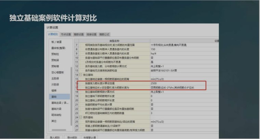Click the 导入规则 button
Image resolution: width=260 pixels, height=139 pixels.
(x=54, y=137)
